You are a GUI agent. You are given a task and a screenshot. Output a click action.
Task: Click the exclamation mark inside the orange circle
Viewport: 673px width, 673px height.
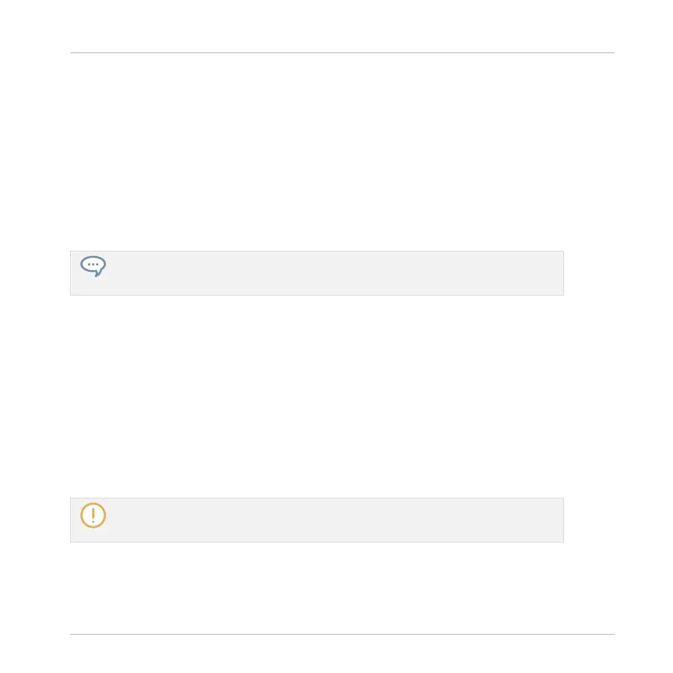click(x=93, y=515)
